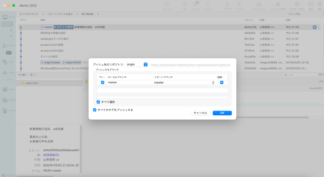Viewport: 324px width, 177px height.
Task: Click the コミット (Commit) toolbar icon
Action: [166, 4]
